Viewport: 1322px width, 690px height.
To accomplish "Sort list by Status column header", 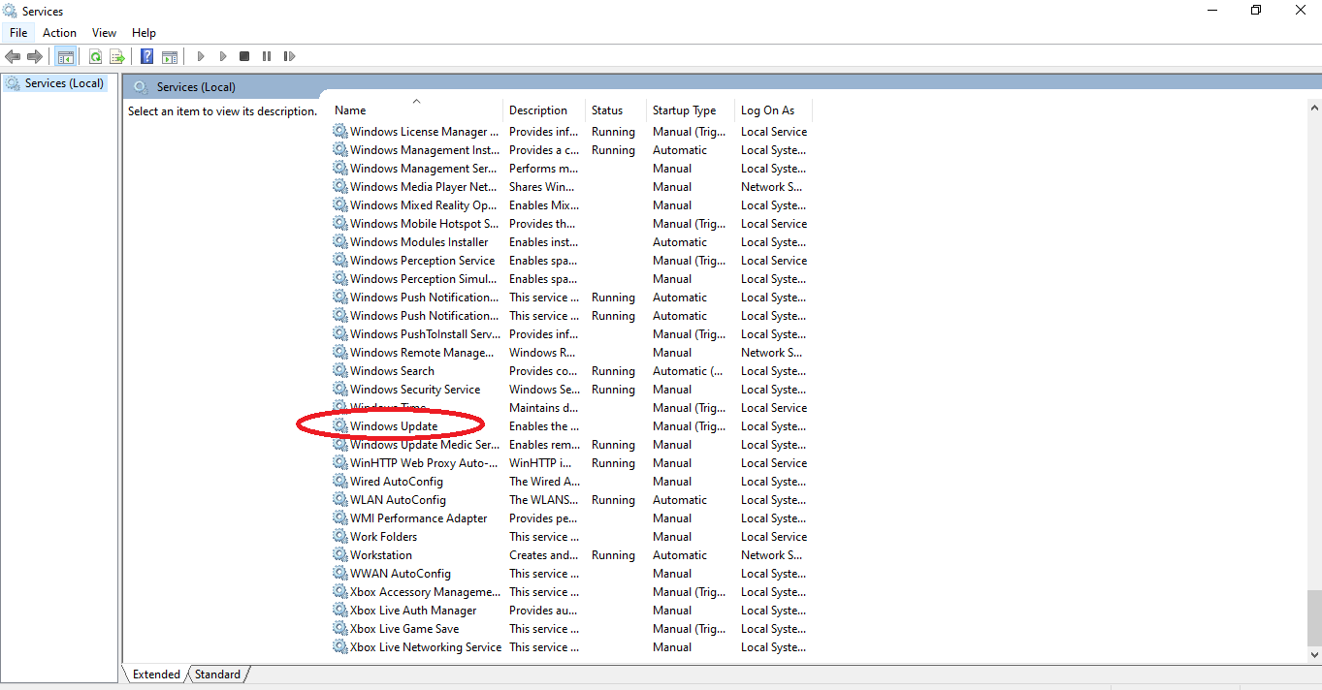I will pyautogui.click(x=607, y=110).
